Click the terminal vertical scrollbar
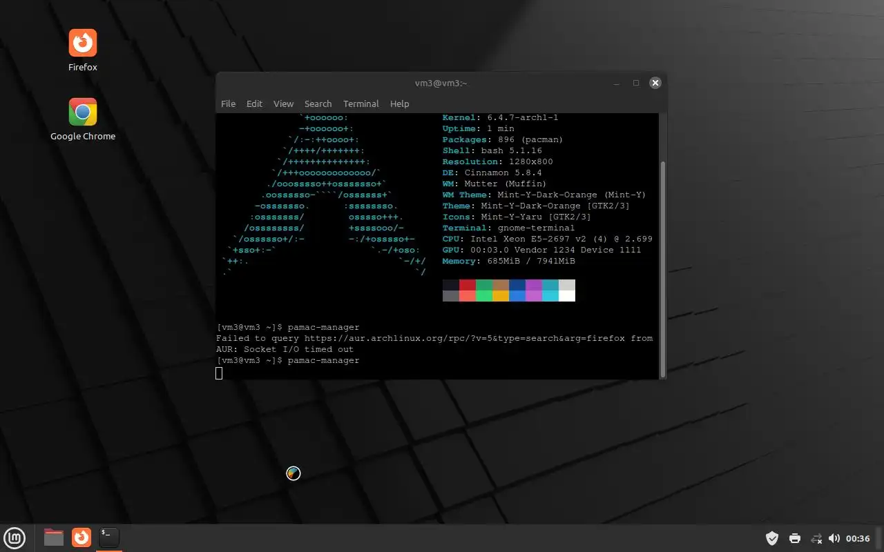Screen dimensions: 884x552 point(664,269)
